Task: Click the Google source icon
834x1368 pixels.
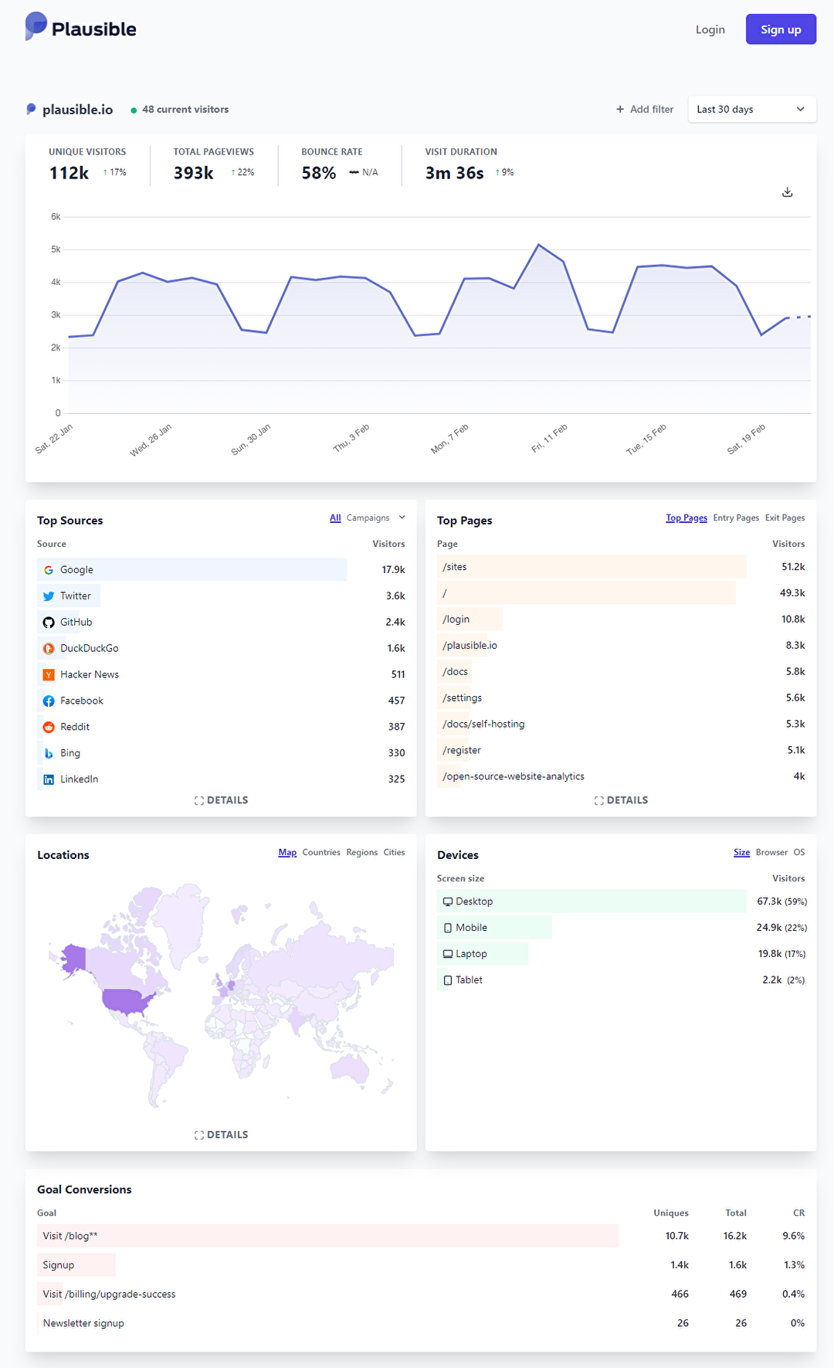Action: click(x=49, y=570)
